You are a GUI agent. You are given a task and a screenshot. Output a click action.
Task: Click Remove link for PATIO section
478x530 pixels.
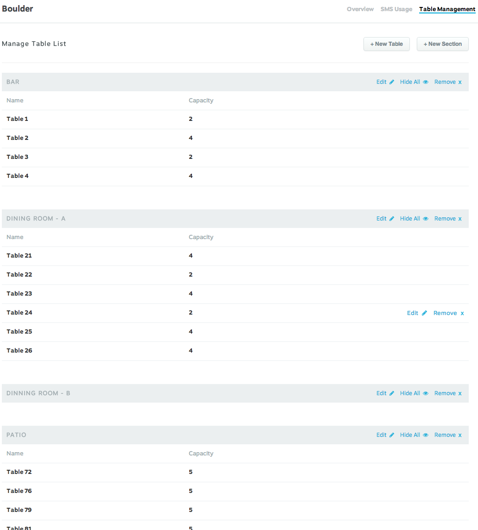(x=445, y=435)
